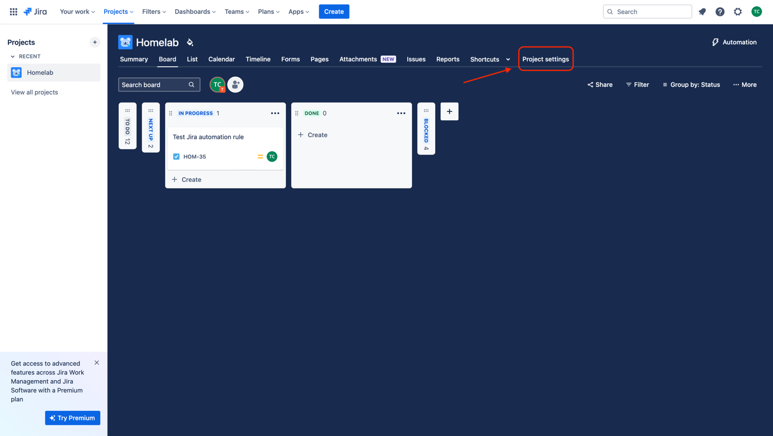Viewport: 773px width, 436px height.
Task: Open the Teams dropdown menu
Action: (237, 12)
